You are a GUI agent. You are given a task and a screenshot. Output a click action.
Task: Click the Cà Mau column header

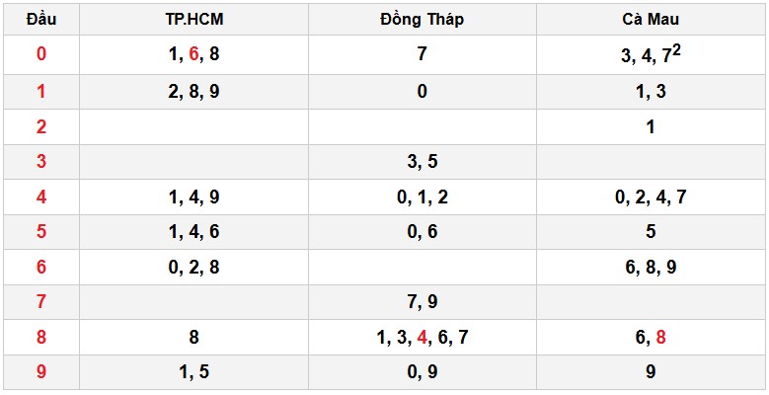click(x=651, y=20)
